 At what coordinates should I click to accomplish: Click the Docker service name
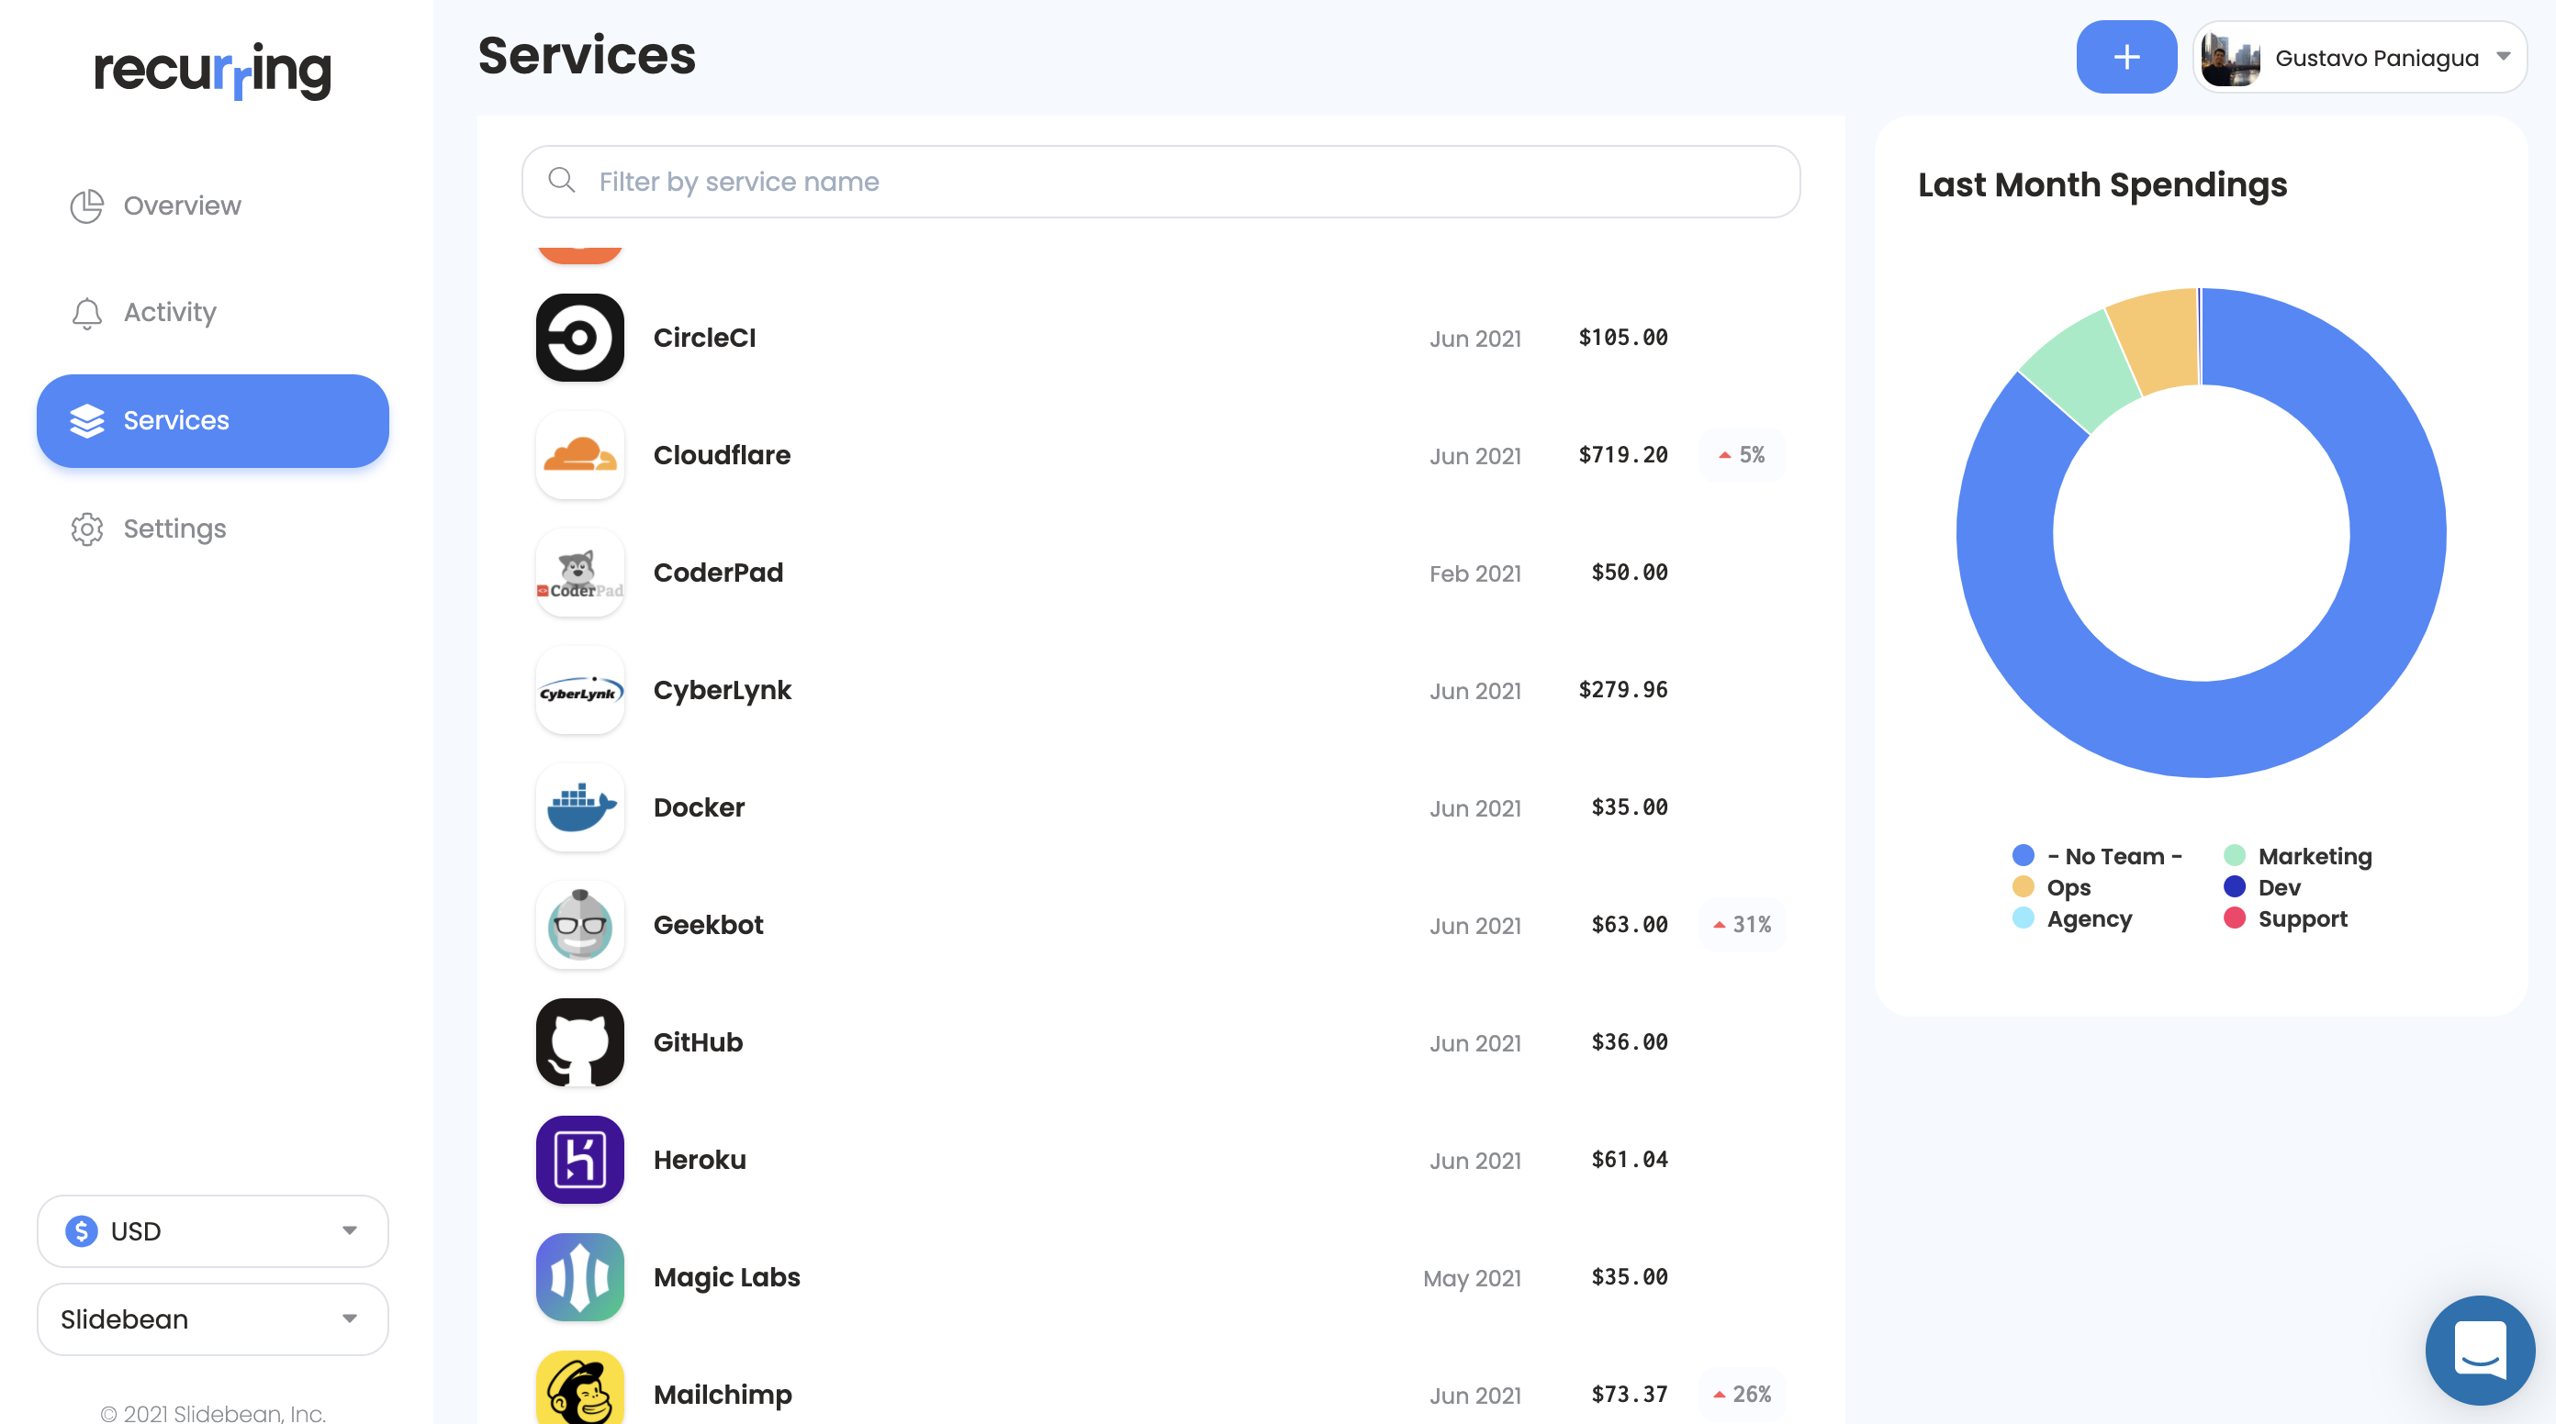[699, 808]
